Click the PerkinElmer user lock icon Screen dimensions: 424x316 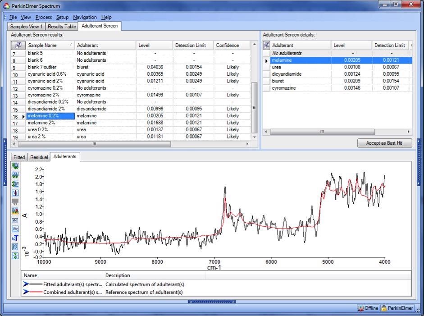[x=384, y=308]
